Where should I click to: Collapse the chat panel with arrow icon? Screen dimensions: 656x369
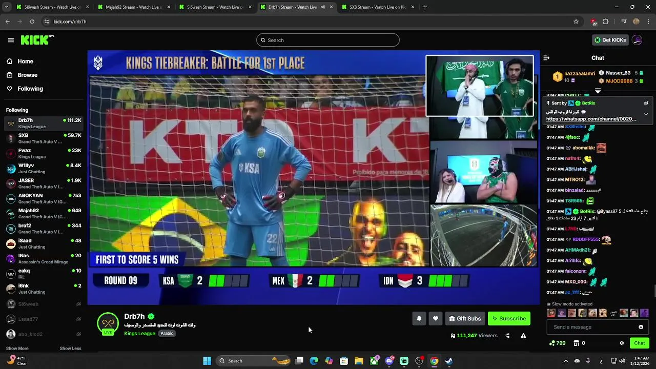point(546,58)
